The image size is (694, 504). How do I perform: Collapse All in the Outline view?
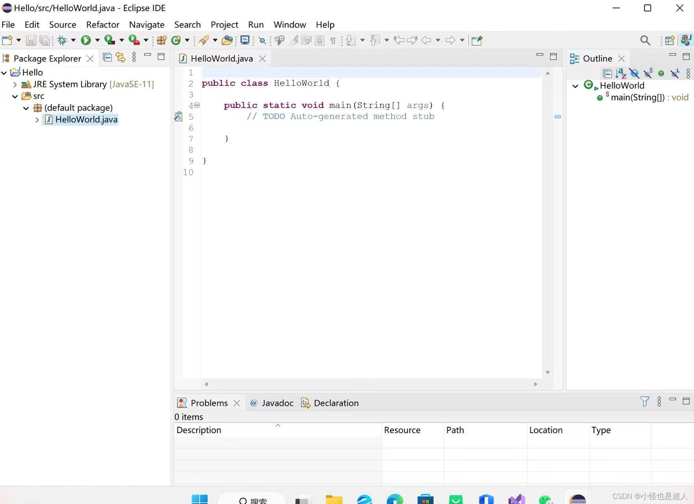pyautogui.click(x=607, y=73)
